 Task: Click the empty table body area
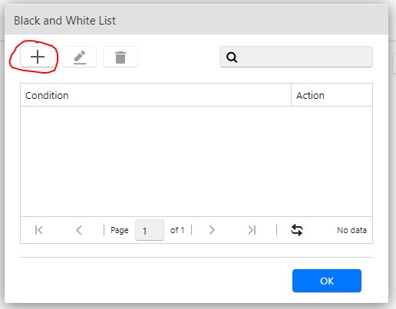196,161
